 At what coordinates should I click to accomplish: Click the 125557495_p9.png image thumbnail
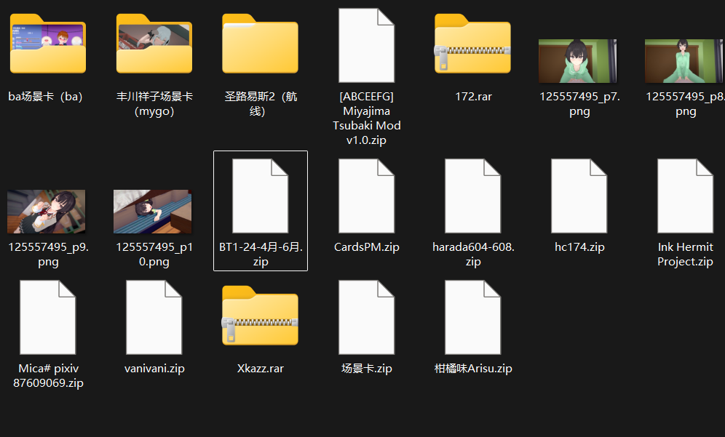click(x=47, y=212)
